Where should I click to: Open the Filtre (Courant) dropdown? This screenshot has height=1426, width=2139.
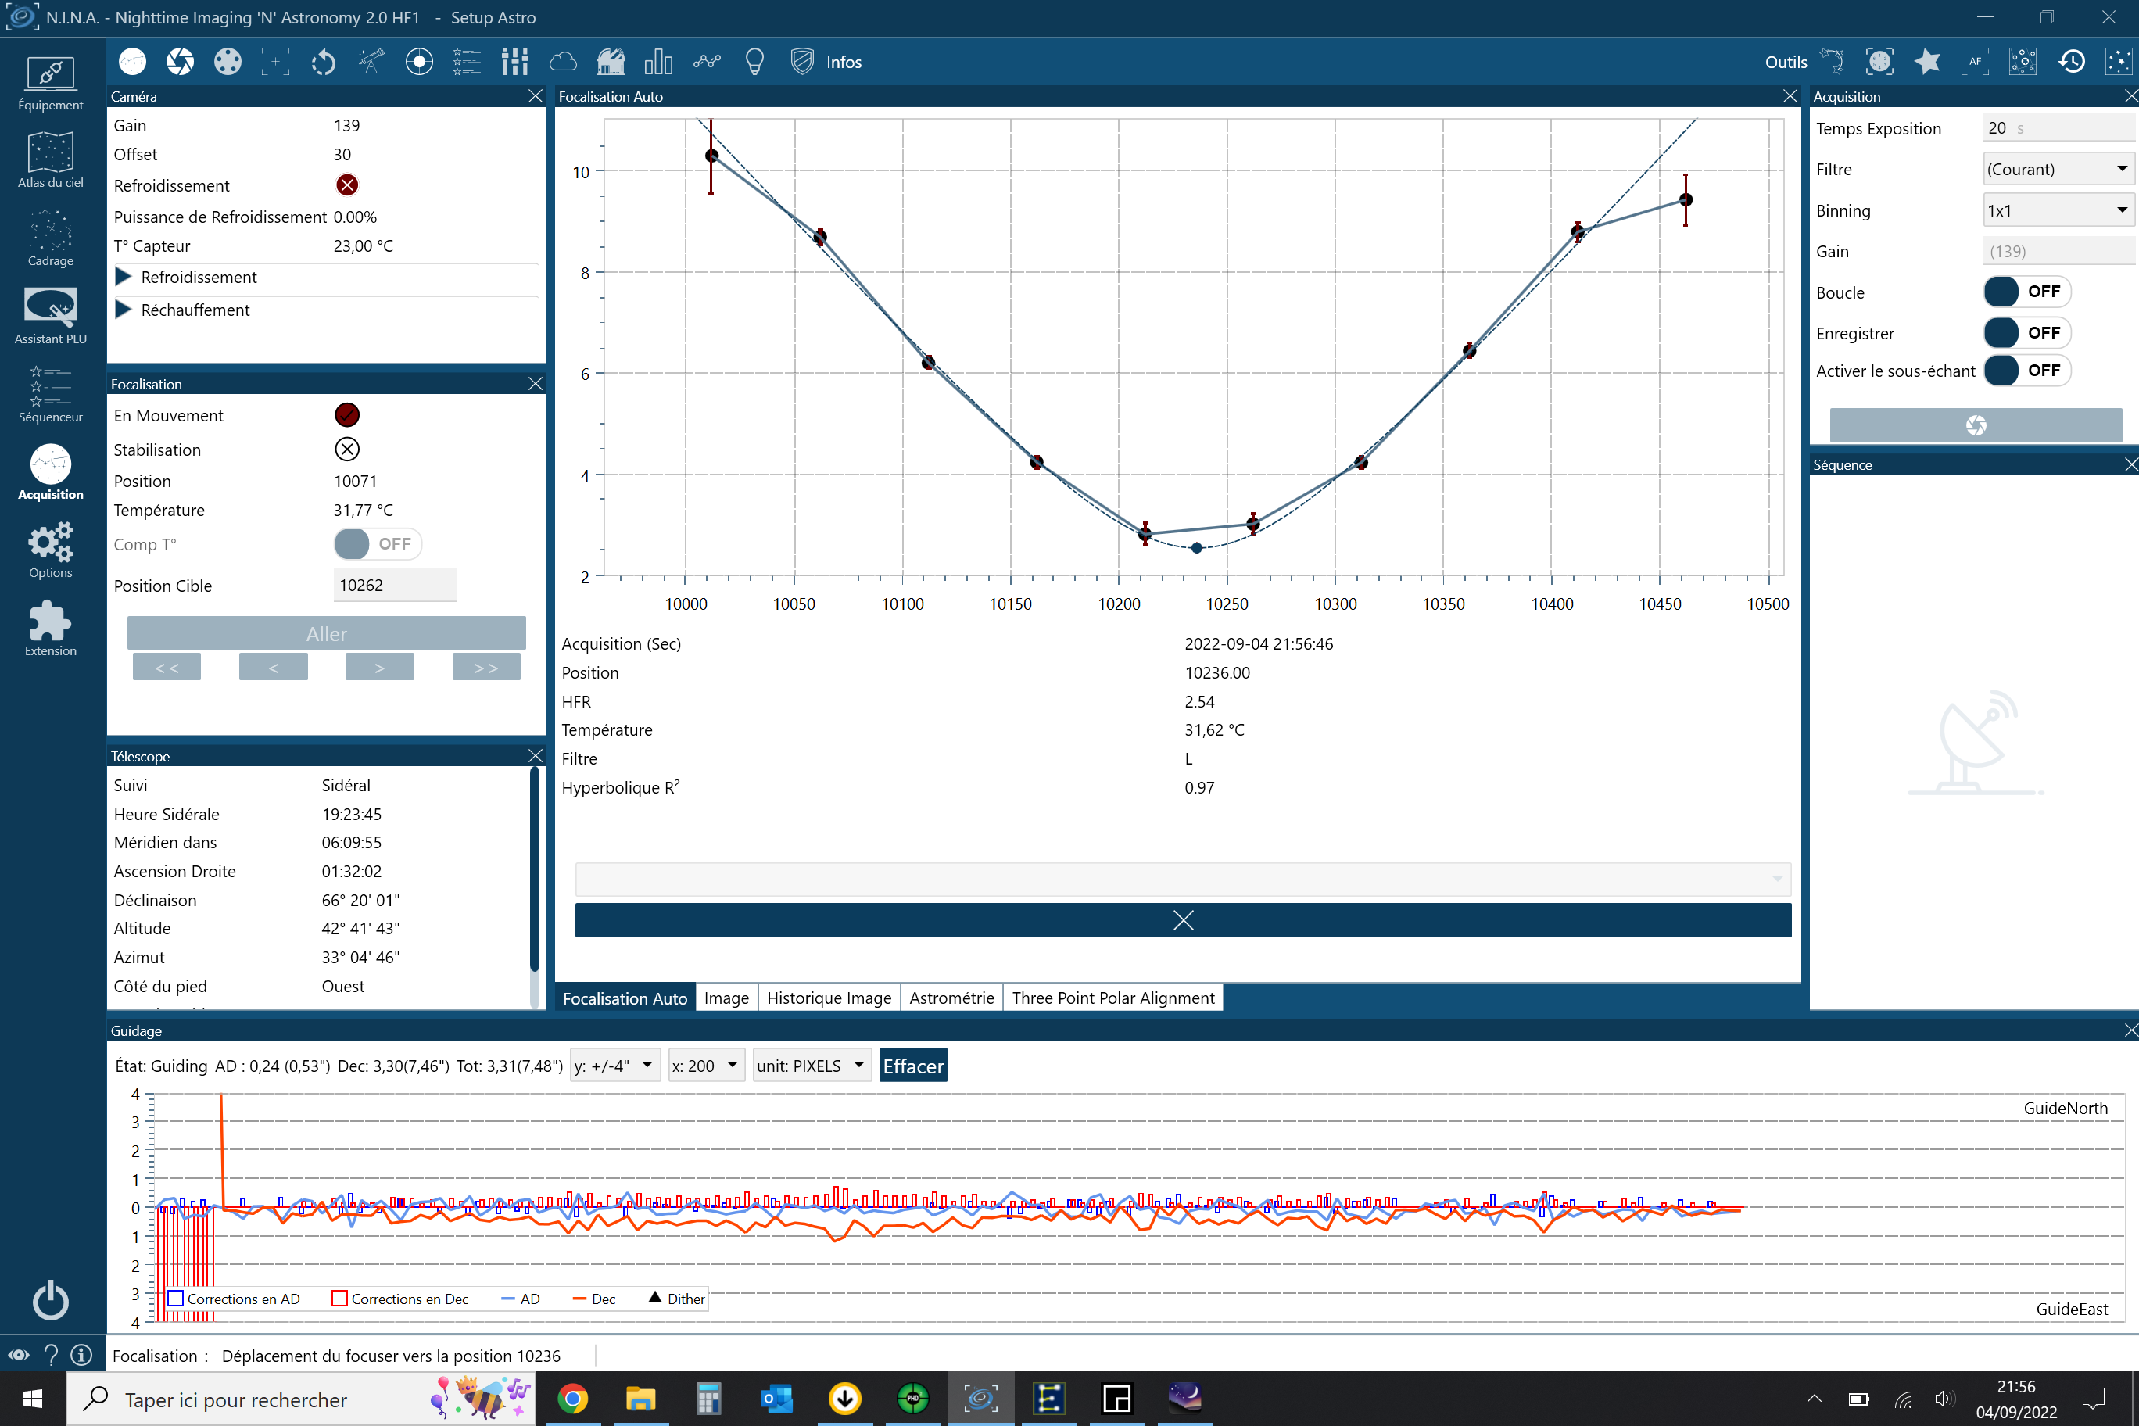pos(2057,169)
